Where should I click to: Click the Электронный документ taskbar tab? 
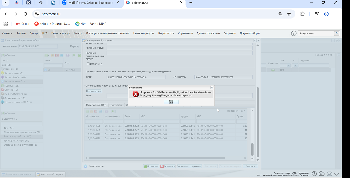point(50,174)
